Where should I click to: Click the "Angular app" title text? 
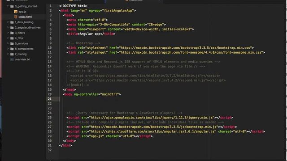[x=90, y=34]
